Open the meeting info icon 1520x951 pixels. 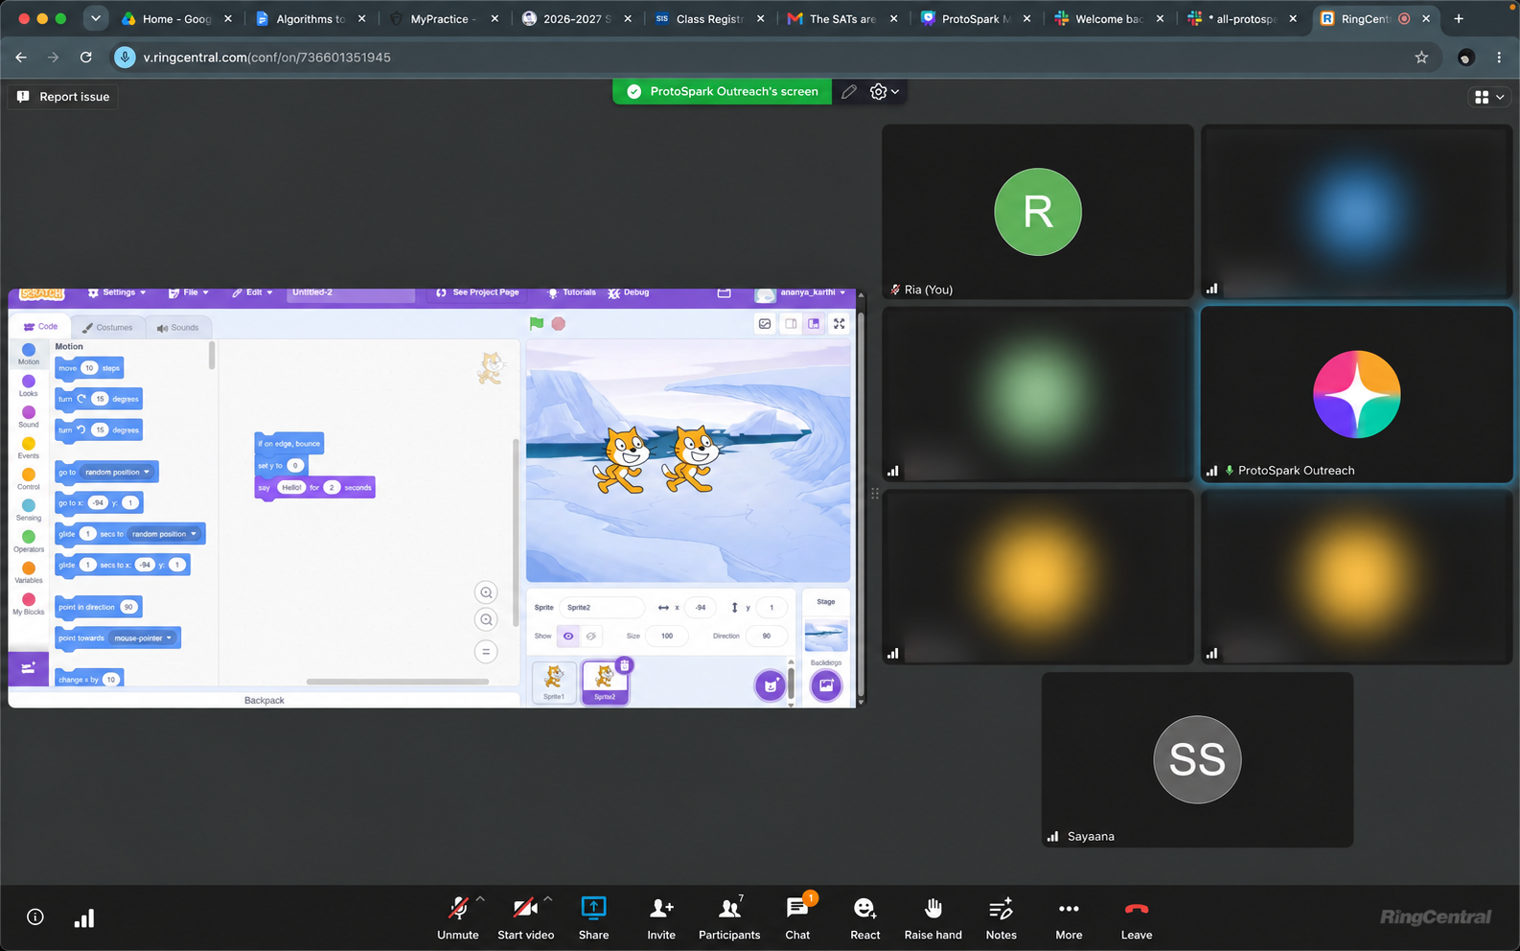(x=35, y=917)
